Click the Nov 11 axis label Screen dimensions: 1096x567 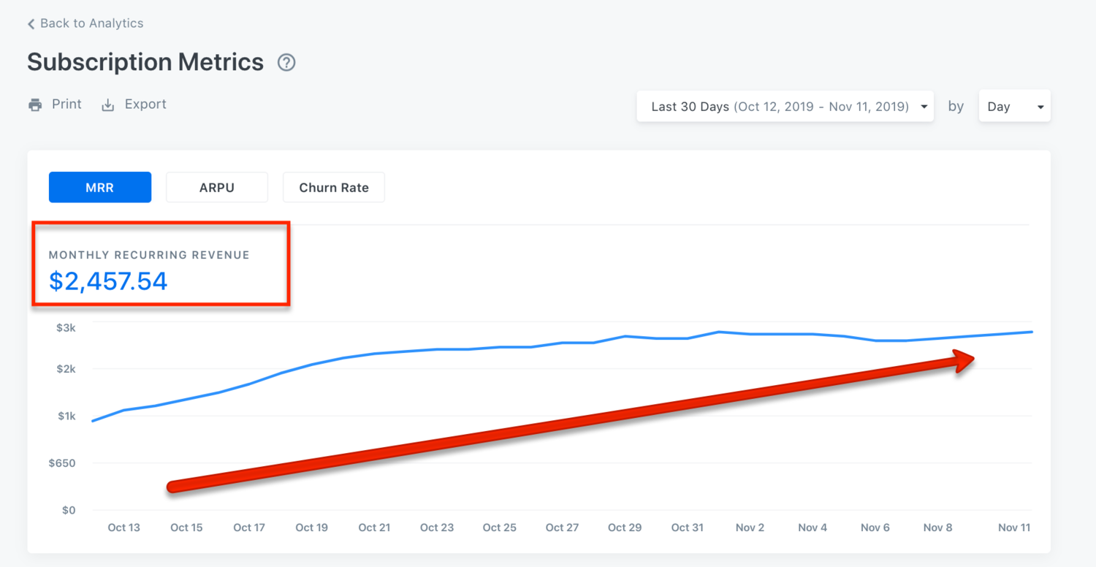coord(1014,528)
